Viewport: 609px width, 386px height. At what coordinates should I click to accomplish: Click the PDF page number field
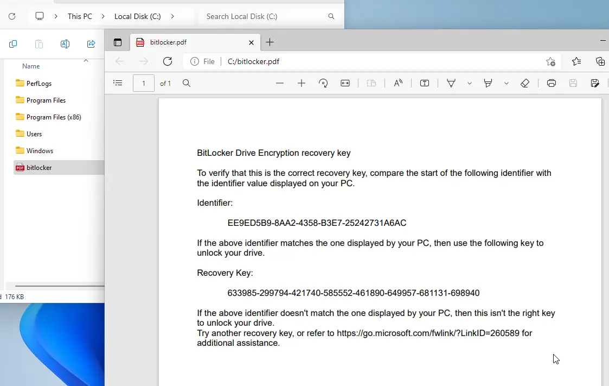click(144, 83)
